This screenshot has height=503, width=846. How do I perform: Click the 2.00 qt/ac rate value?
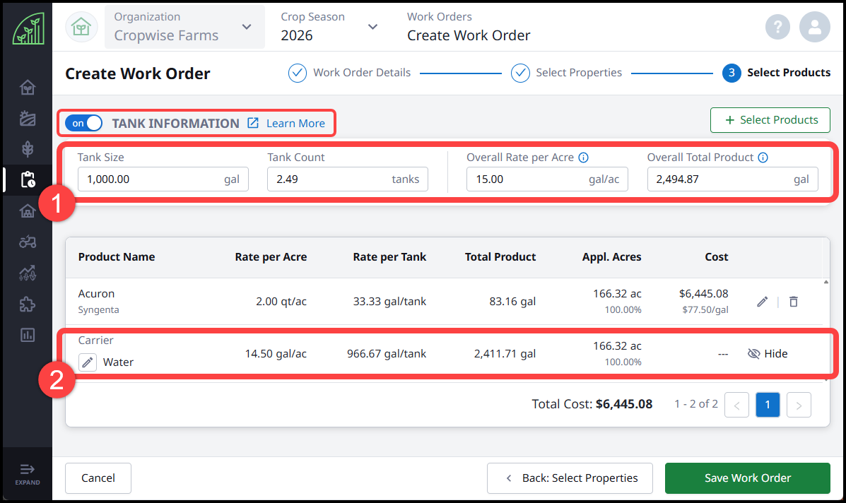coord(281,302)
